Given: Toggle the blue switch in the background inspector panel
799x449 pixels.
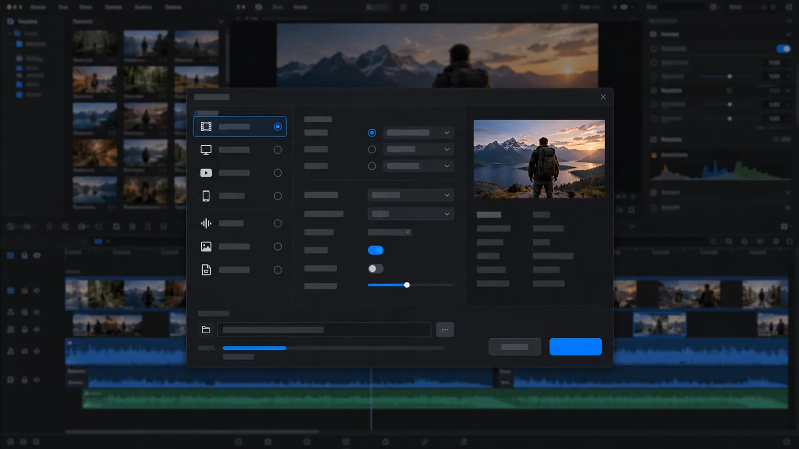Looking at the screenshot, I should [783, 48].
